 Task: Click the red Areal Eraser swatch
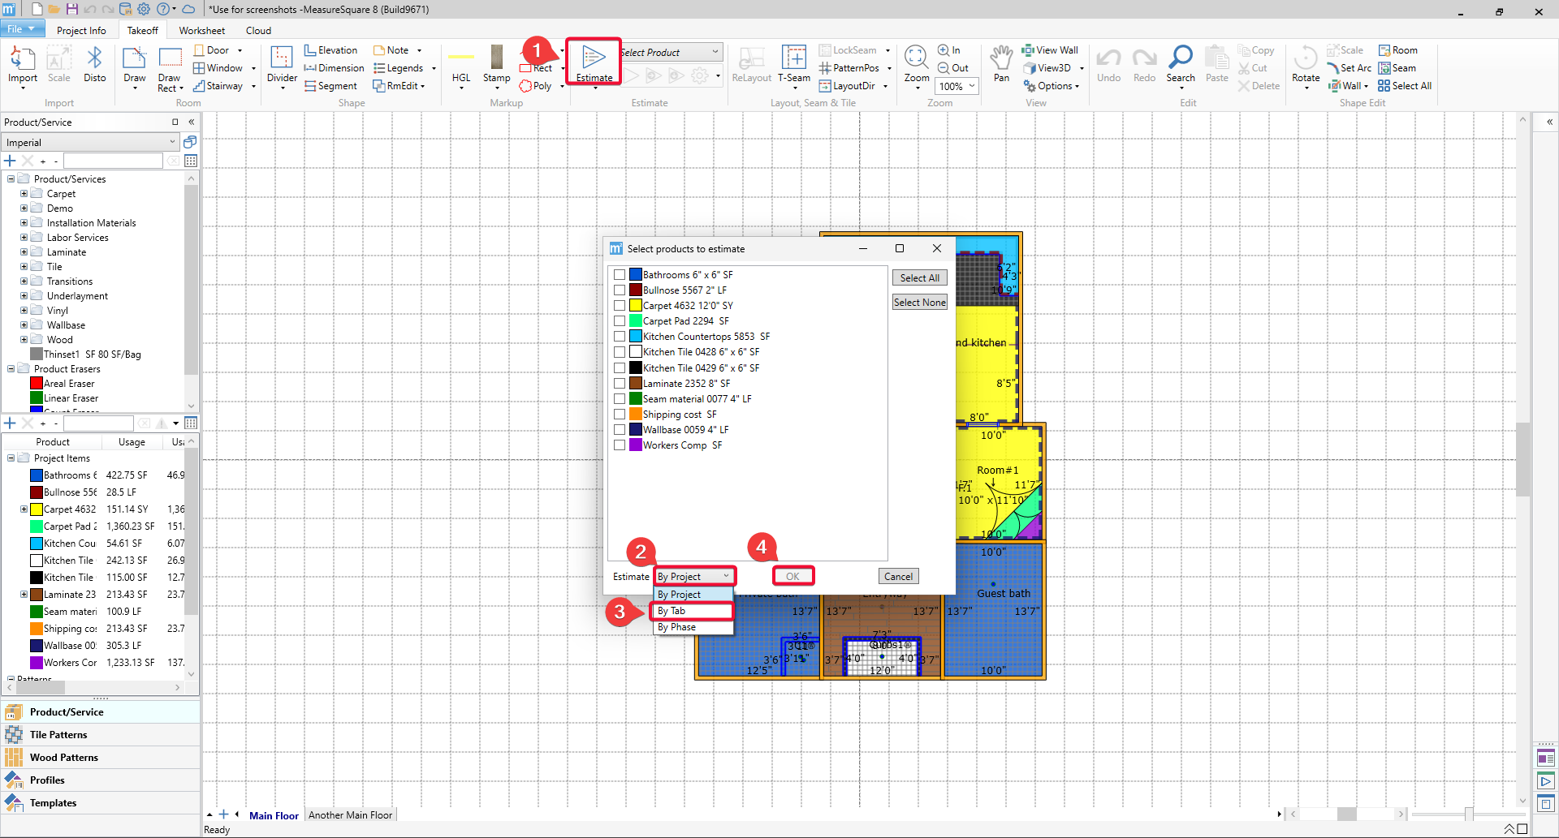37,384
